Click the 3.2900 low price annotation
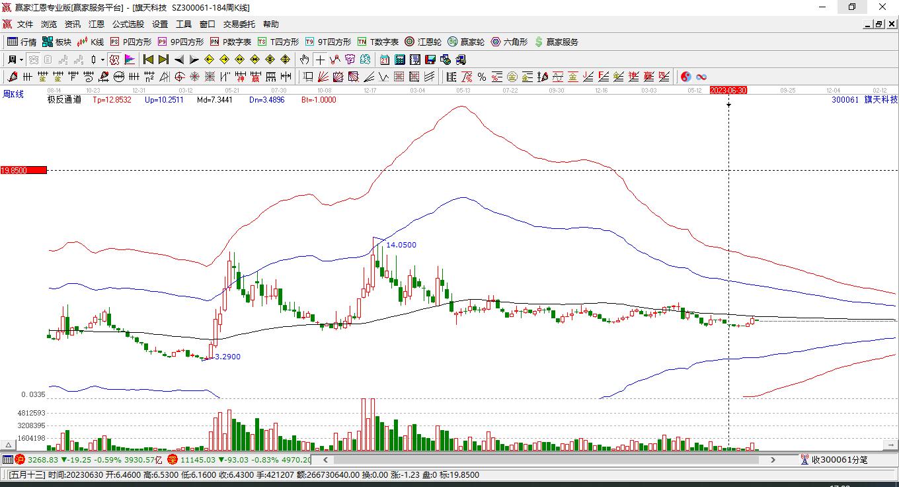Screen dimensions: 899x487 (x=228, y=357)
